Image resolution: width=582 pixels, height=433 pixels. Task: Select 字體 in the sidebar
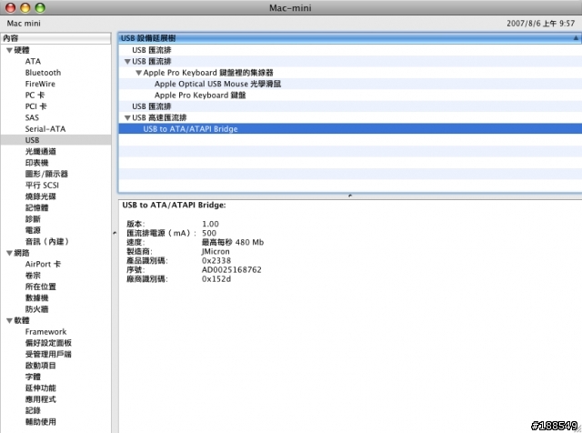[x=33, y=377]
